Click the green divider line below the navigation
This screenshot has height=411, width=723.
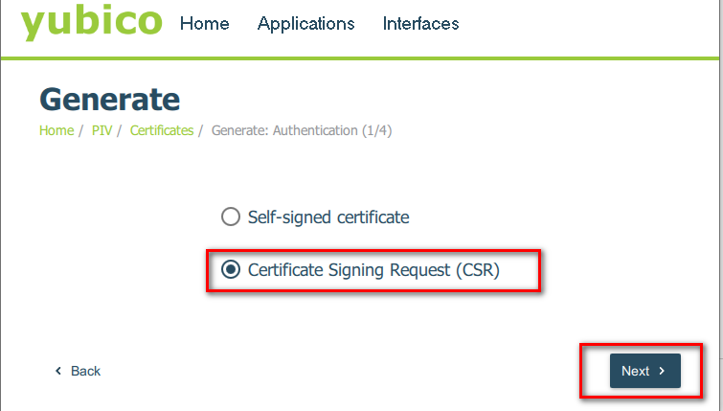(361, 58)
